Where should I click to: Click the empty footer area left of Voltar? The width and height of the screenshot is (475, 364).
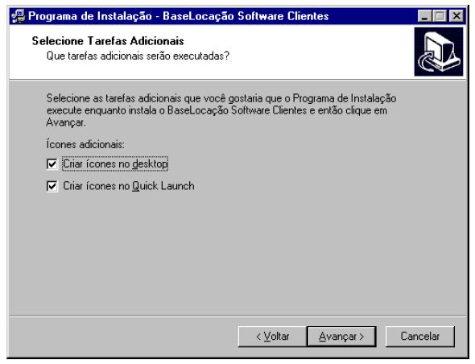[x=124, y=337]
